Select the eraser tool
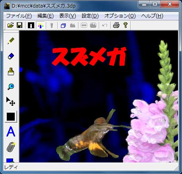 click(11, 56)
